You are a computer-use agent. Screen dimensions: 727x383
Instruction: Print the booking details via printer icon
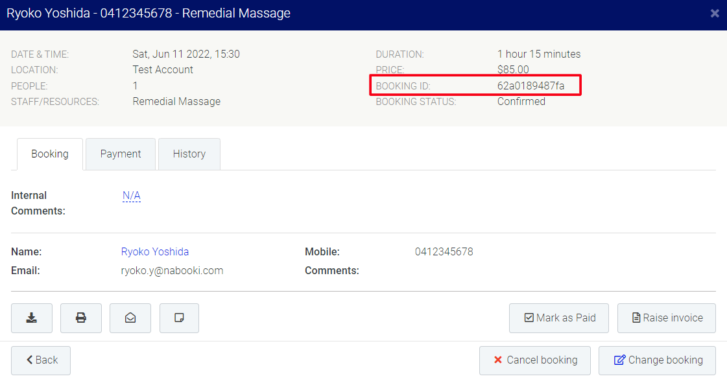click(80, 318)
